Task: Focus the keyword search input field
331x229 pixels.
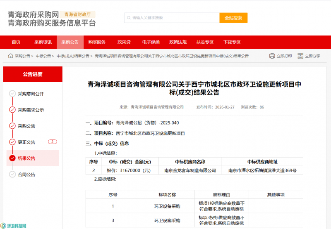Action: [x=174, y=18]
